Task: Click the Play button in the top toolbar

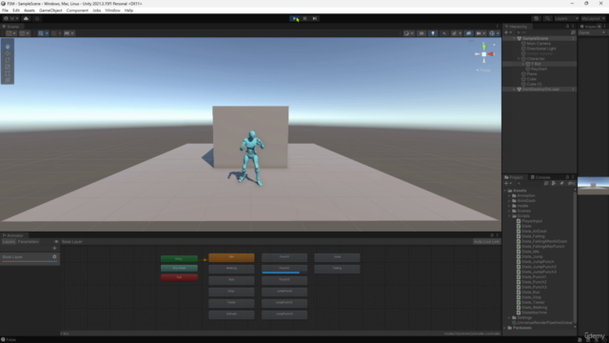Action: click(295, 18)
